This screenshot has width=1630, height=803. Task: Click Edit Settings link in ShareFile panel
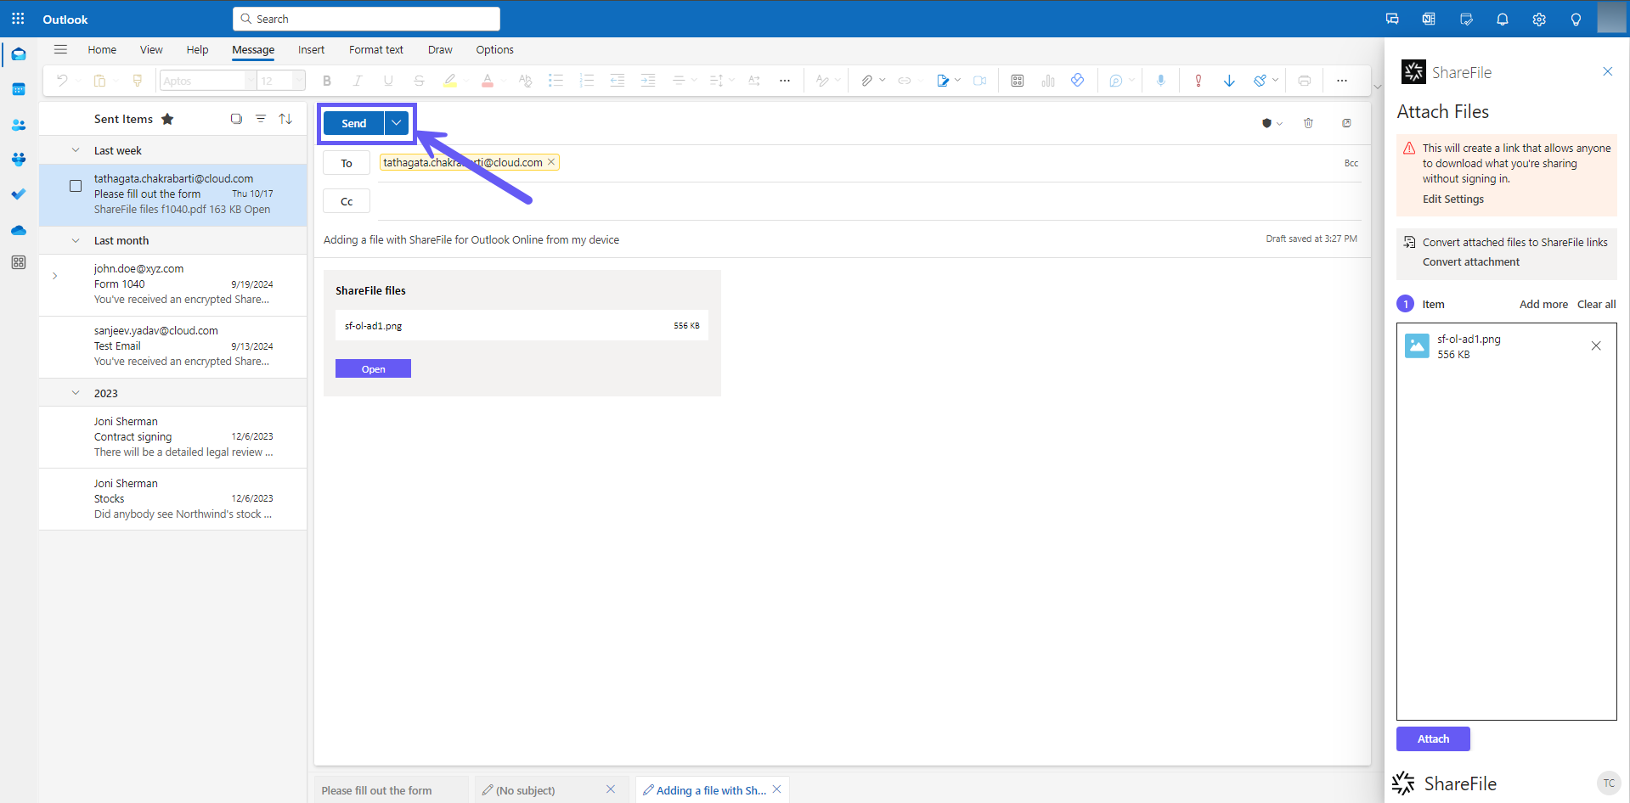pyautogui.click(x=1453, y=199)
